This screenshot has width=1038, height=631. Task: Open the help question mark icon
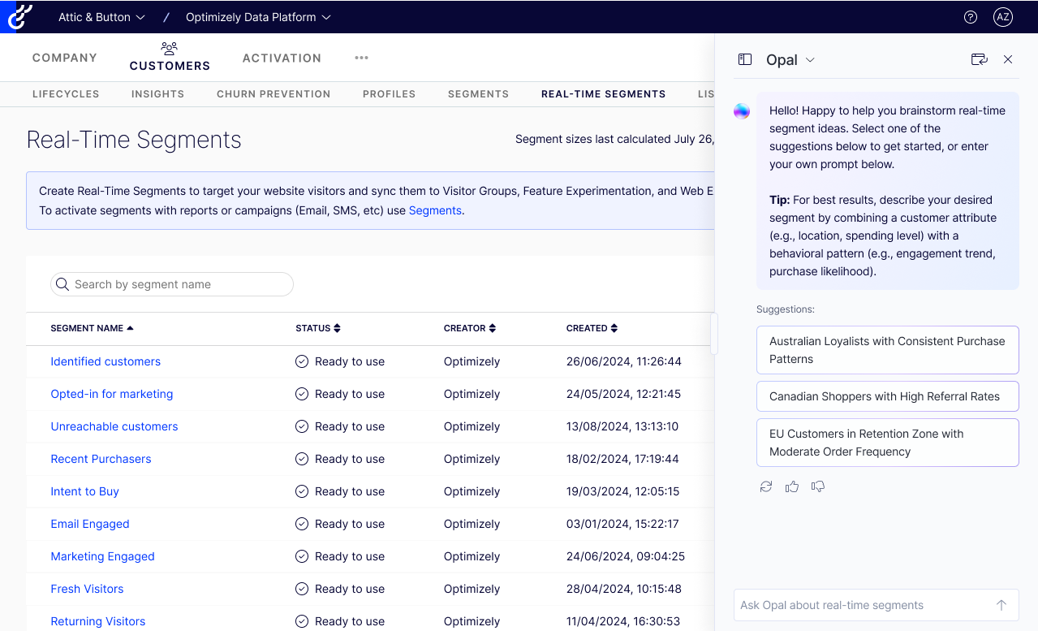(x=970, y=17)
